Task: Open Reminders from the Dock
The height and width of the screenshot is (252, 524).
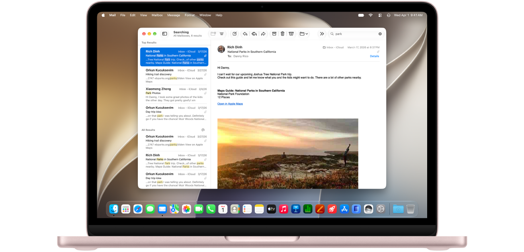Action: click(x=247, y=209)
